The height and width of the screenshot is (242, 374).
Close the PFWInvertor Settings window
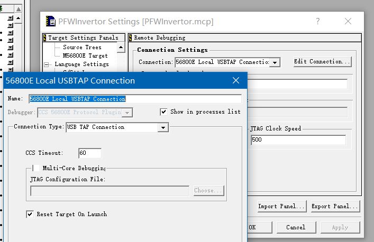[348, 22]
